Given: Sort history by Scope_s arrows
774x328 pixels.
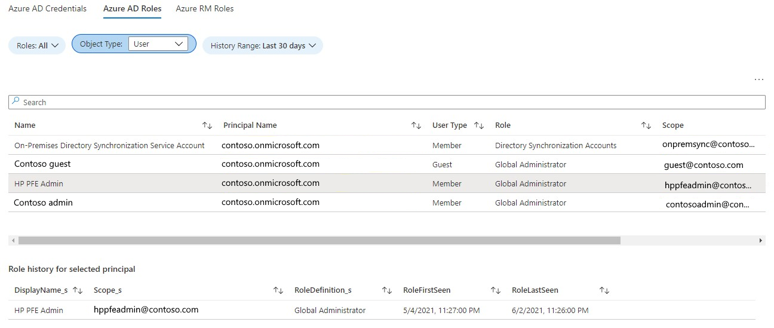Looking at the screenshot, I should [278, 290].
